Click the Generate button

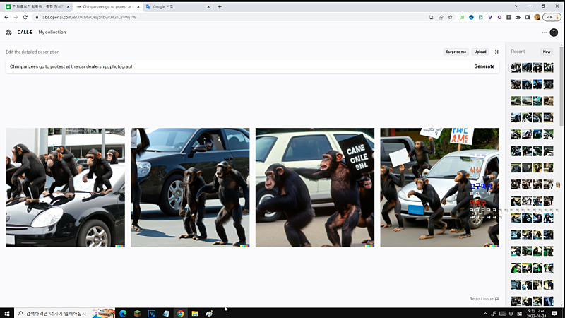click(484, 66)
